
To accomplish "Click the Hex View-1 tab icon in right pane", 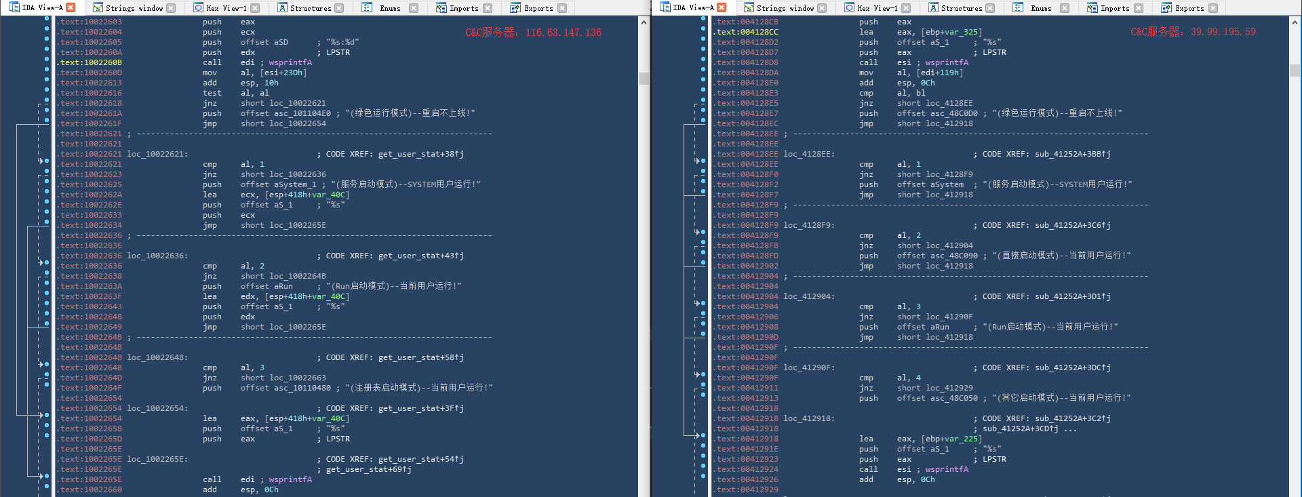I will point(849,8).
